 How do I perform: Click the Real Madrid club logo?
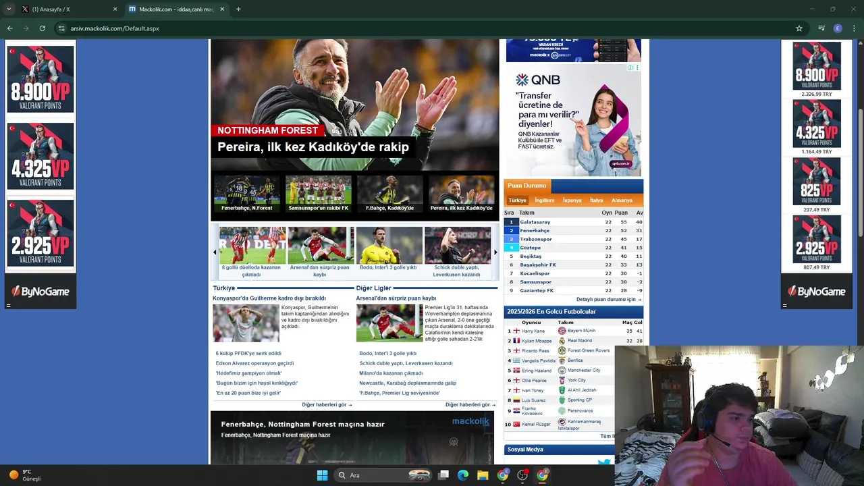pos(562,341)
